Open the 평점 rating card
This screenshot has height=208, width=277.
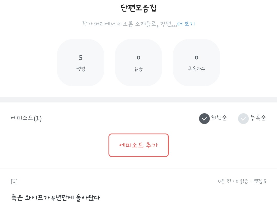click(81, 63)
